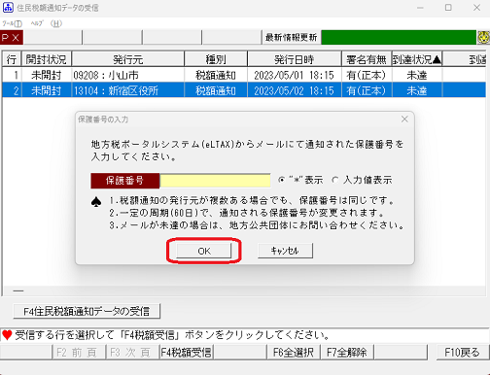Click the yellow mascot icon at top right
Viewport: 490px width, 375px height.
(x=483, y=38)
